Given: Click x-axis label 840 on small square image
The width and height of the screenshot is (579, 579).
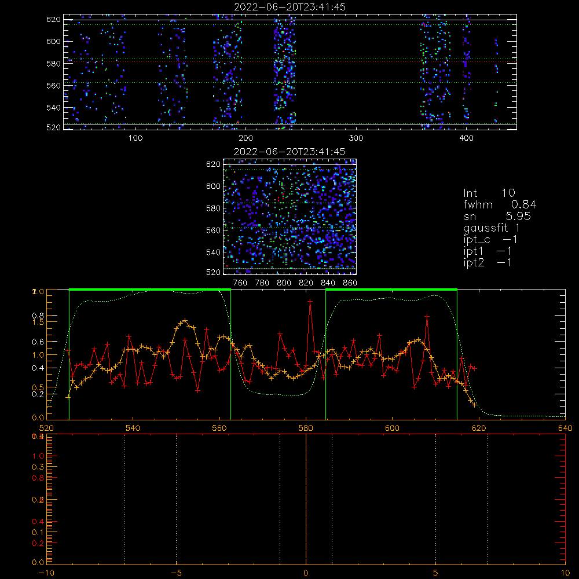Looking at the screenshot, I should tap(328, 283).
